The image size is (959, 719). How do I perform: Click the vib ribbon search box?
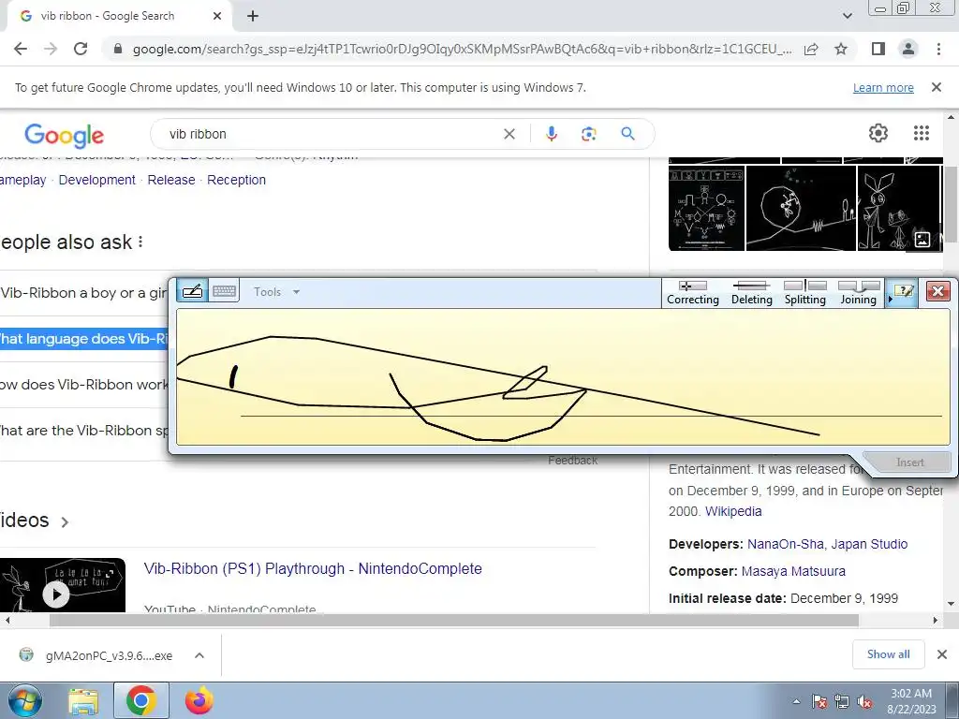331,134
